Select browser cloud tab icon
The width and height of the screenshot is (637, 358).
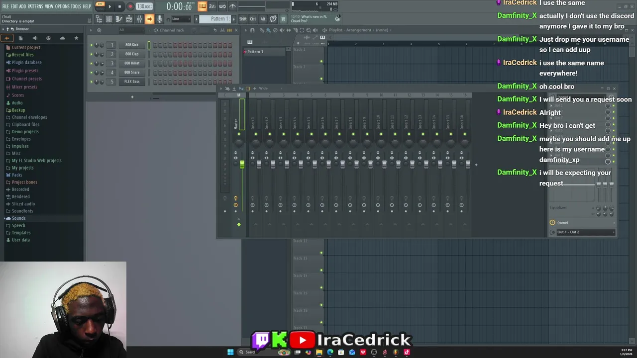(x=62, y=38)
